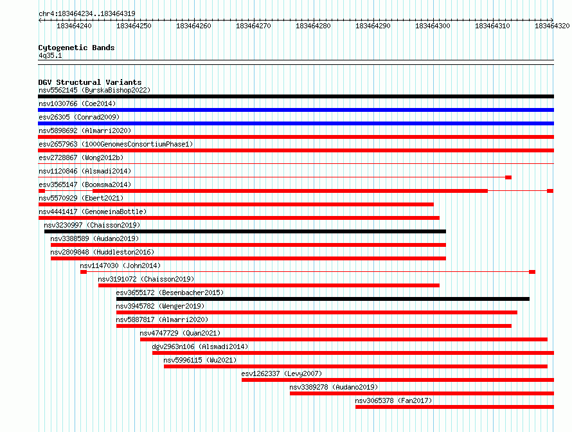Viewport: 572px width, 432px height.
Task: Click the black bar under esv3655172
Action: click(323, 299)
